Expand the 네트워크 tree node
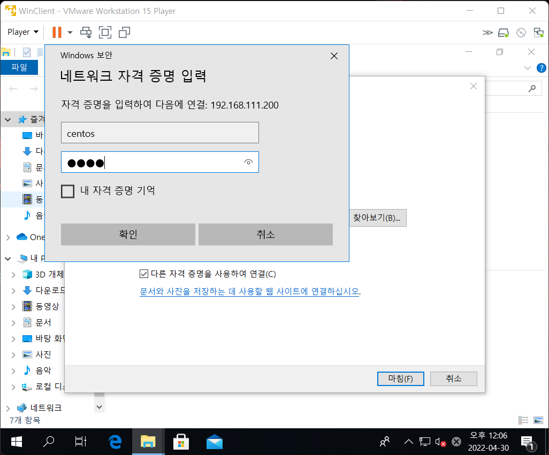Screen dimensions: 549x455 coord(7,408)
